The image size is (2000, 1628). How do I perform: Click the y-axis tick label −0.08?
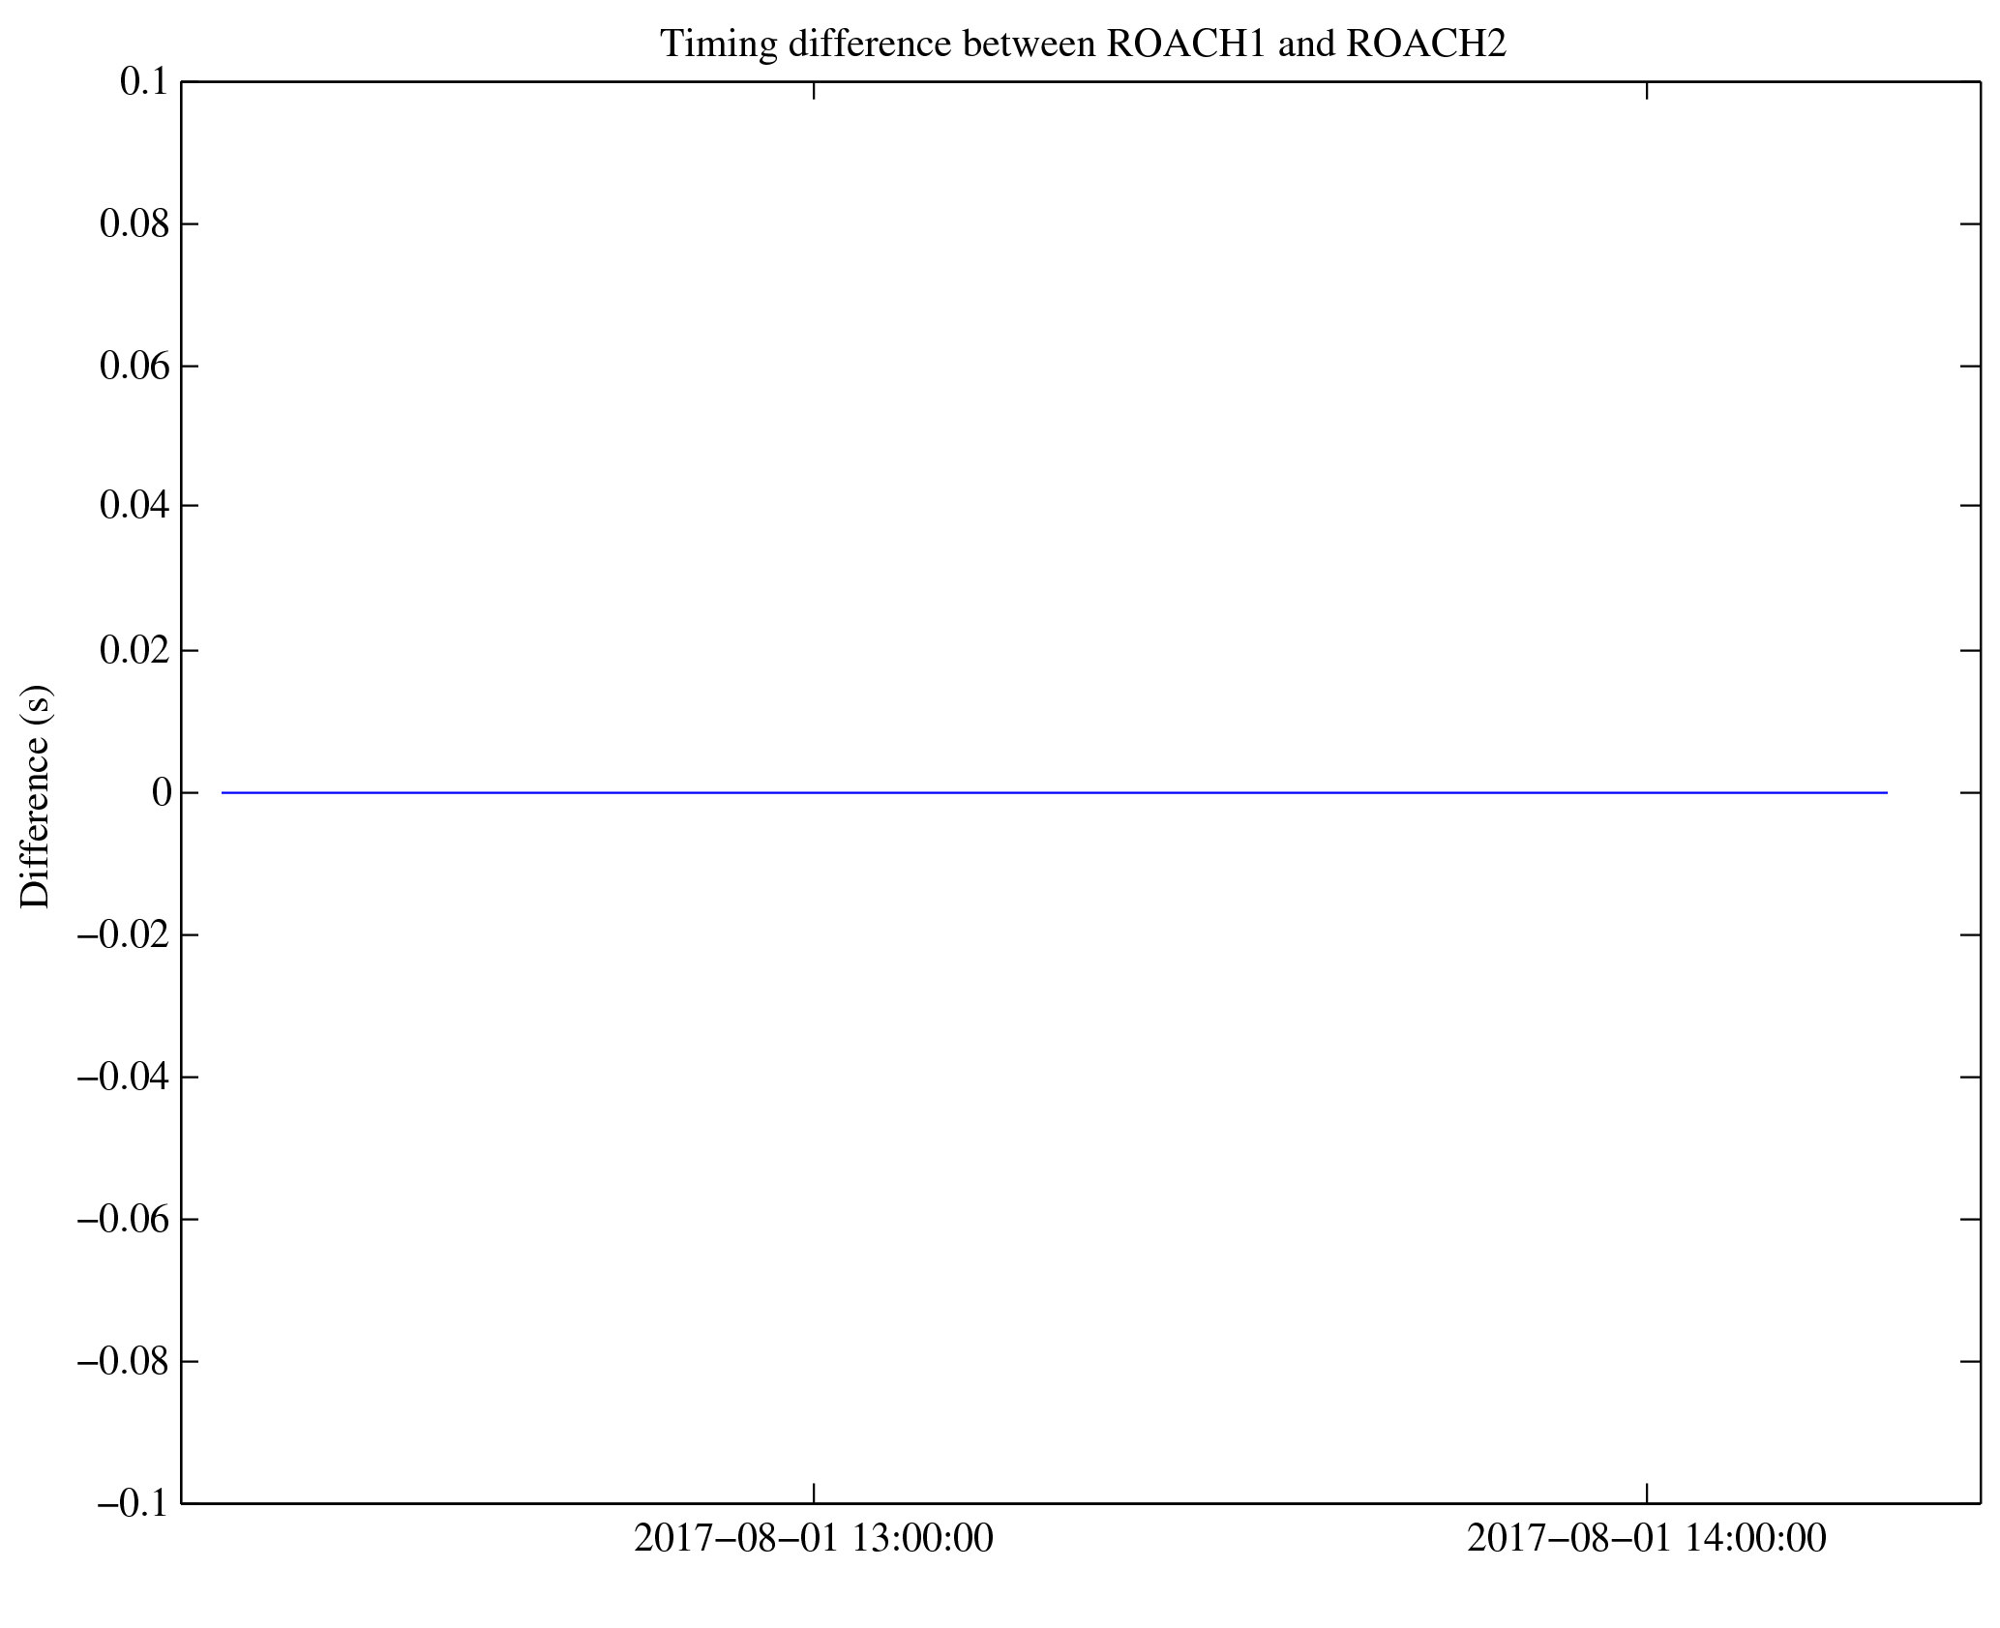(x=124, y=1362)
